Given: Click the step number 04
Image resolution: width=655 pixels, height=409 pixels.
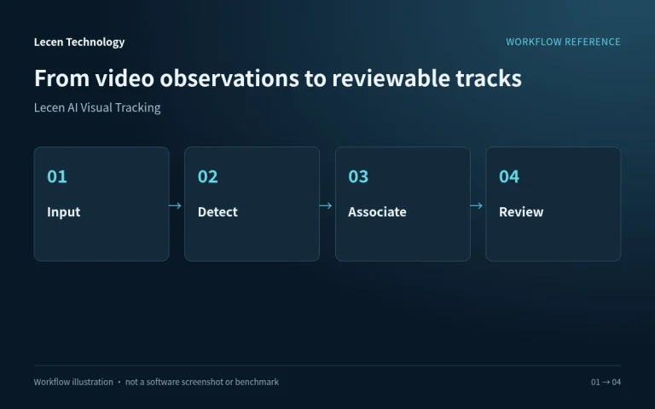Looking at the screenshot, I should click(x=509, y=176).
